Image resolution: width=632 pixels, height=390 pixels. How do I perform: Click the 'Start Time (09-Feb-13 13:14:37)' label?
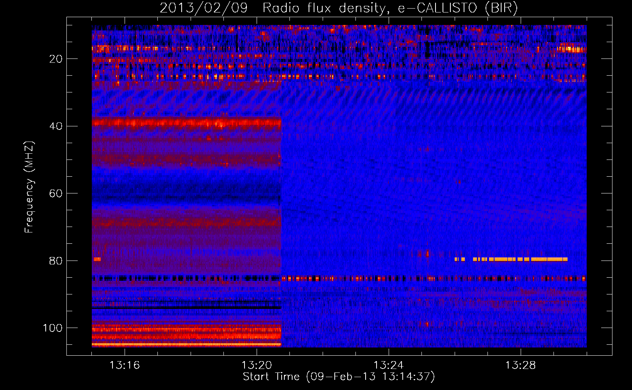pyautogui.click(x=339, y=377)
